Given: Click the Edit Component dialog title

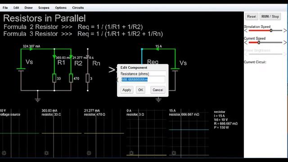Looking at the screenshot, I should 134,67.
